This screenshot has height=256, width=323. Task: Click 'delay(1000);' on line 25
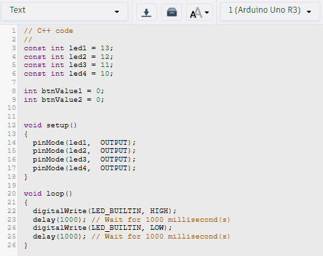tap(59, 237)
